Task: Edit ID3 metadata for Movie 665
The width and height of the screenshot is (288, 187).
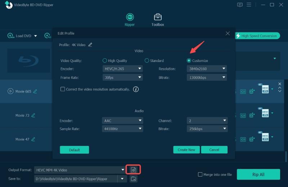Action: tap(243, 92)
